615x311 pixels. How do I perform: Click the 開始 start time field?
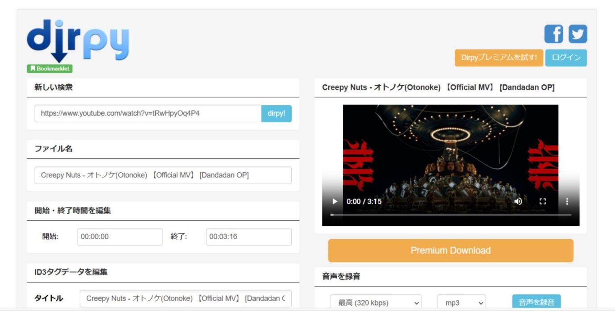coord(120,237)
